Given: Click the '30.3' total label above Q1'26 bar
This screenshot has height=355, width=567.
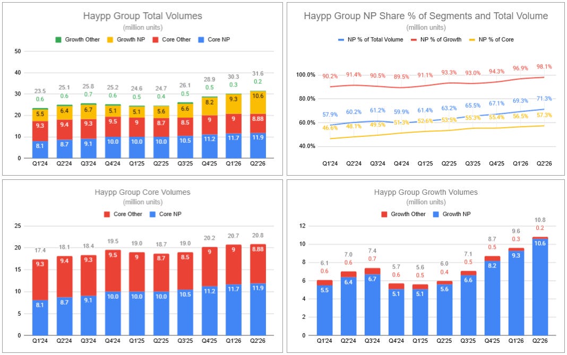Looking at the screenshot, I should point(233,77).
